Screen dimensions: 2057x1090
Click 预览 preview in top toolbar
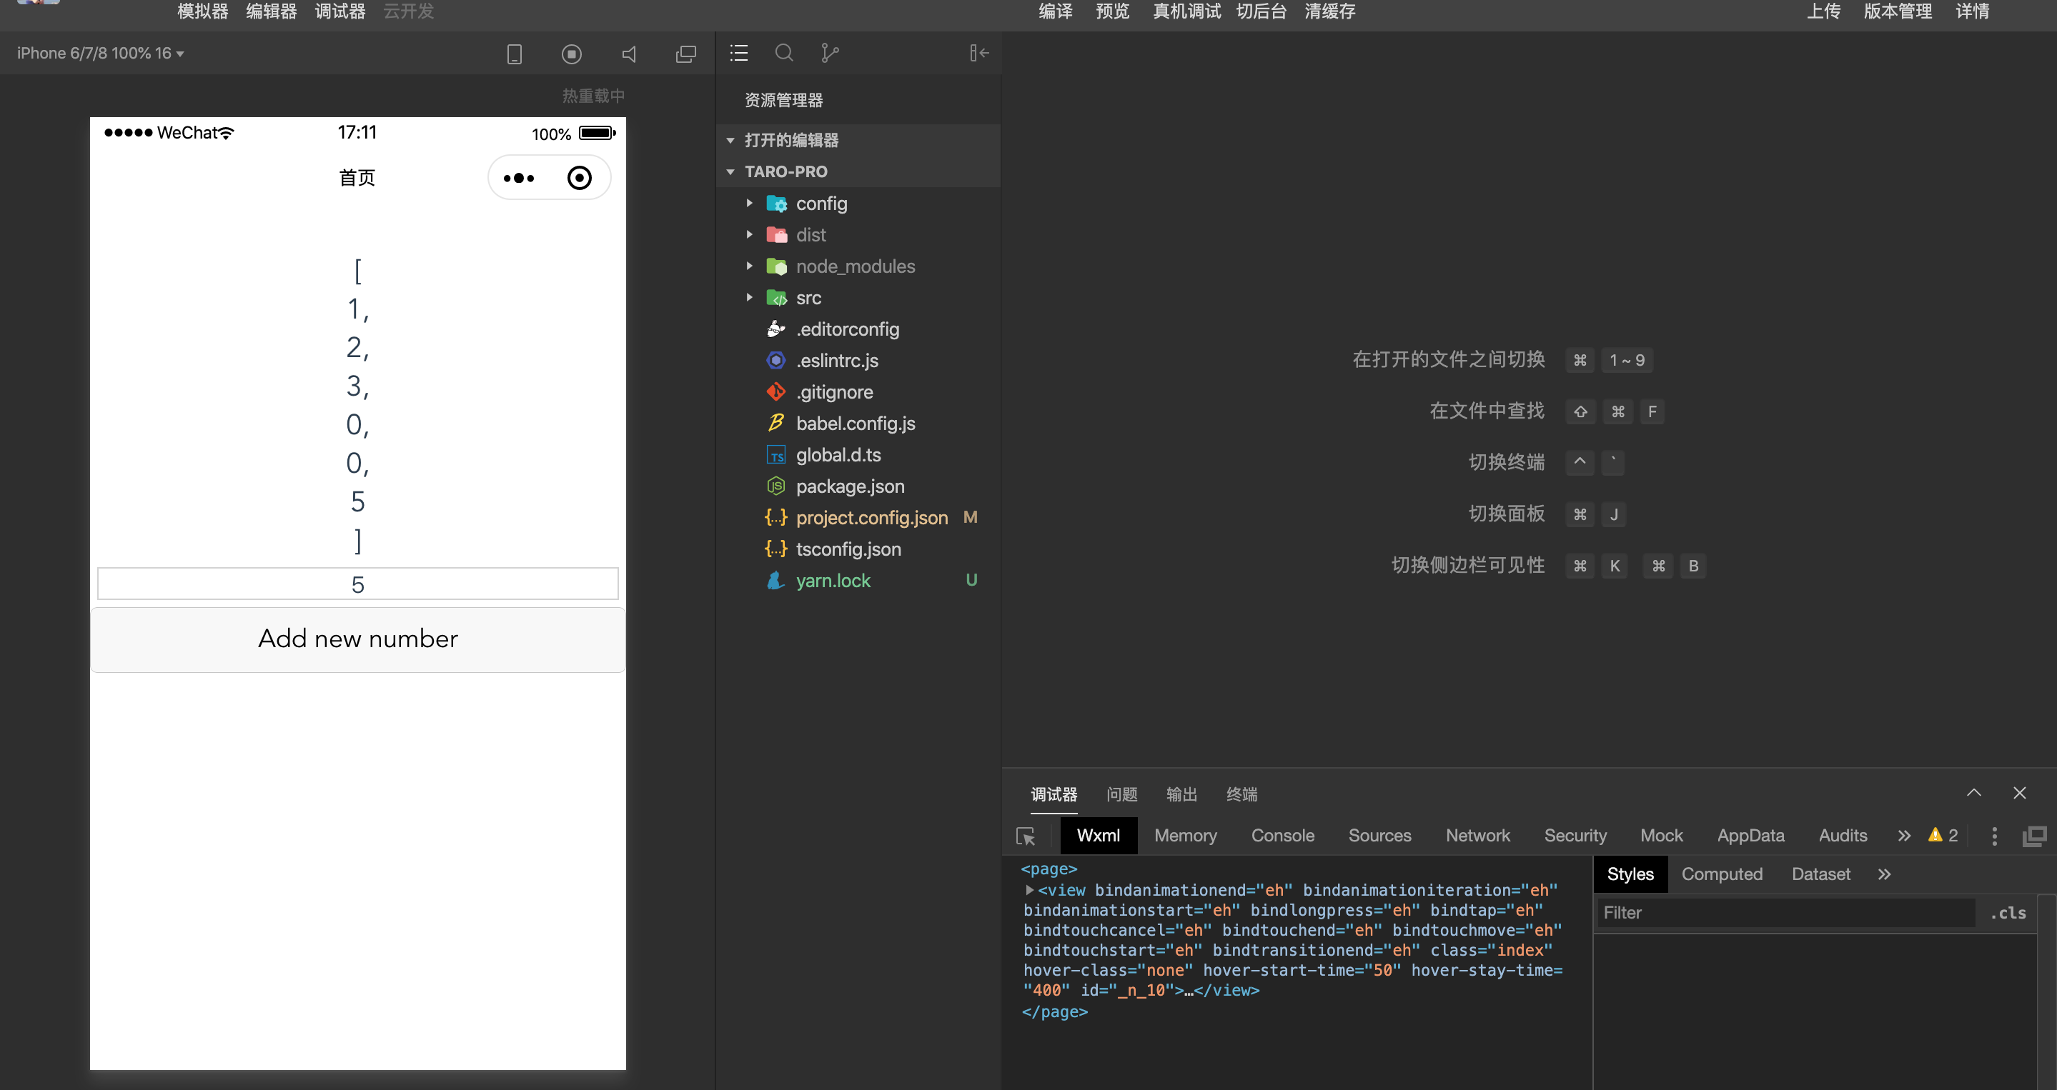tap(1111, 11)
